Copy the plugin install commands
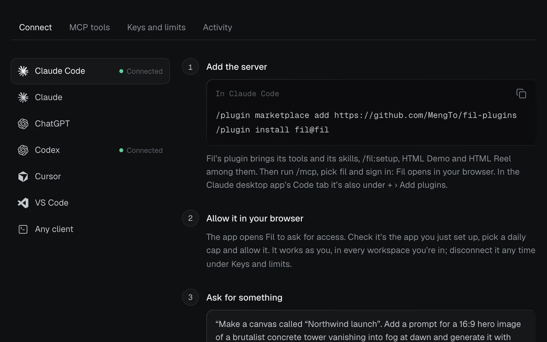Viewport: 547px width, 342px height. pyautogui.click(x=521, y=94)
